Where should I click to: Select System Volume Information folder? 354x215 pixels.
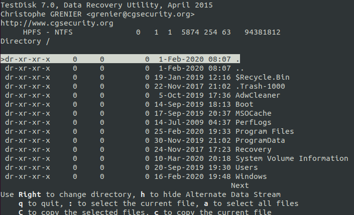tap(291, 158)
